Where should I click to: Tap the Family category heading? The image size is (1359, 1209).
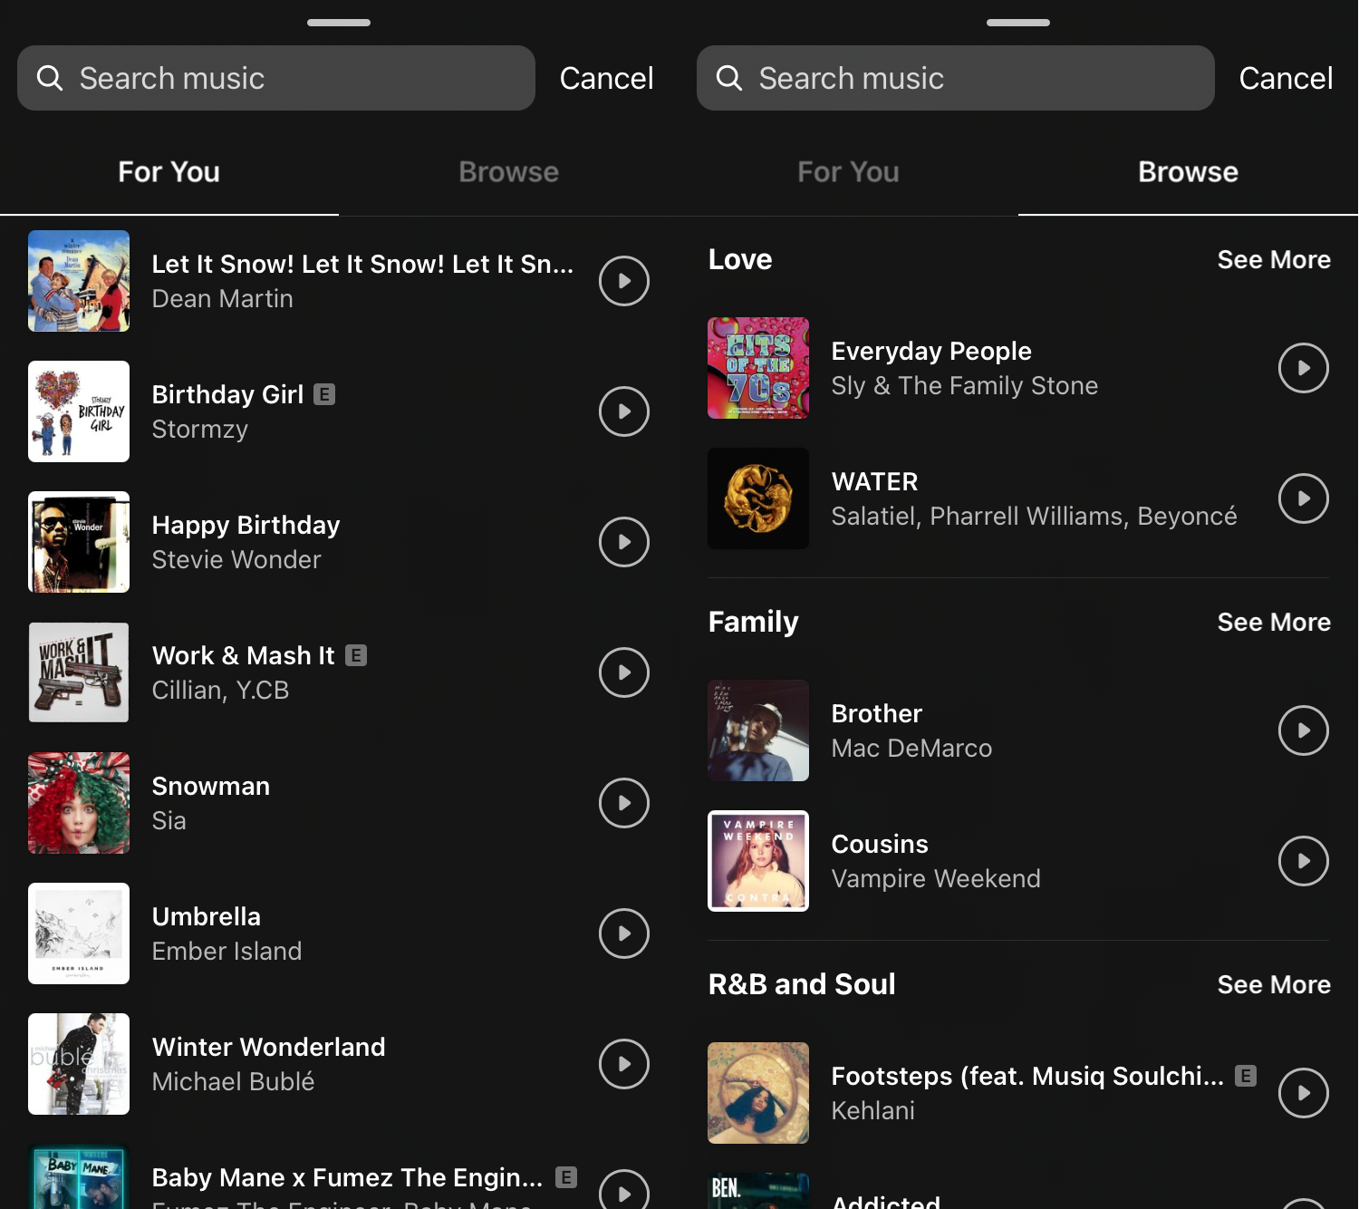(753, 623)
